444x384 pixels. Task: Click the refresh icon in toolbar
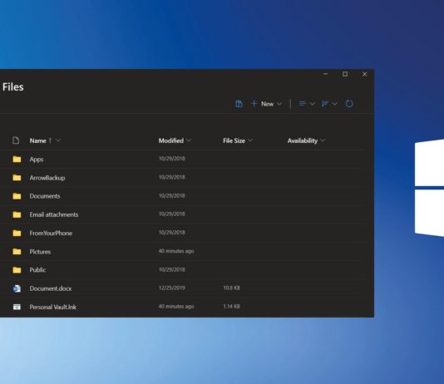coord(349,104)
